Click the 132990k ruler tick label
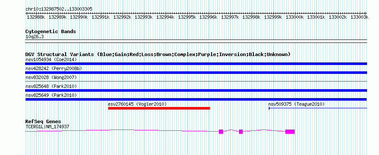This screenshot has height=155, width=379. [x=79, y=17]
